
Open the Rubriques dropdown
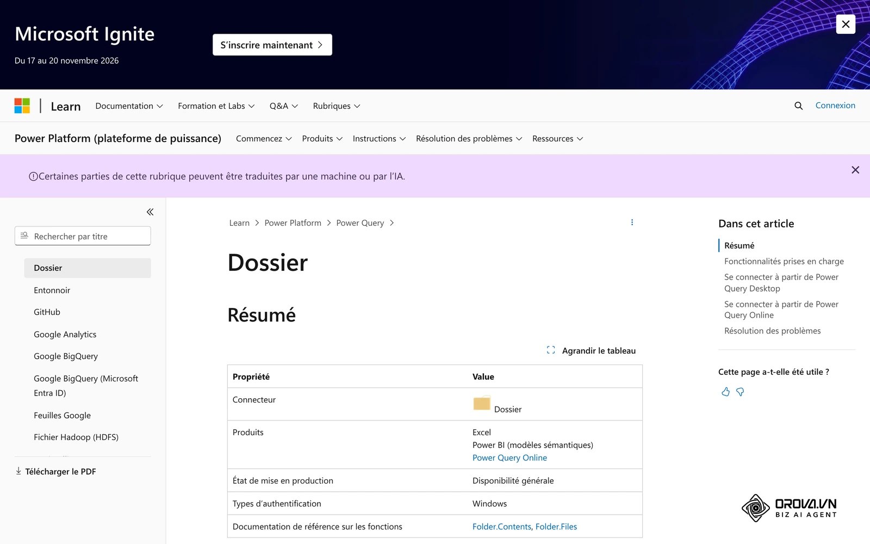(x=337, y=106)
